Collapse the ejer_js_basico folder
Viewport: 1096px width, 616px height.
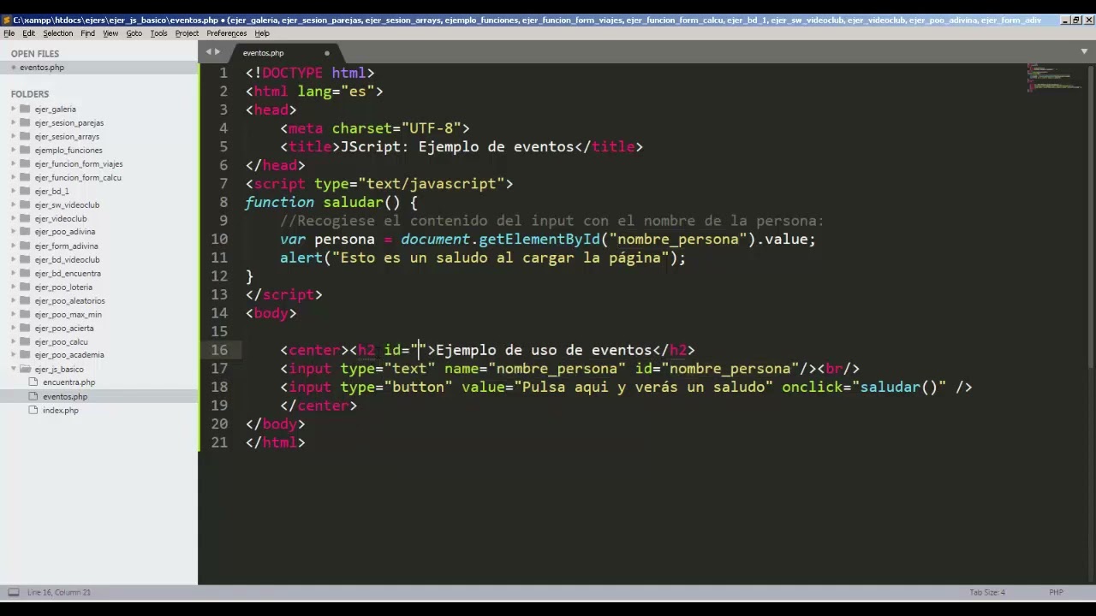click(14, 369)
